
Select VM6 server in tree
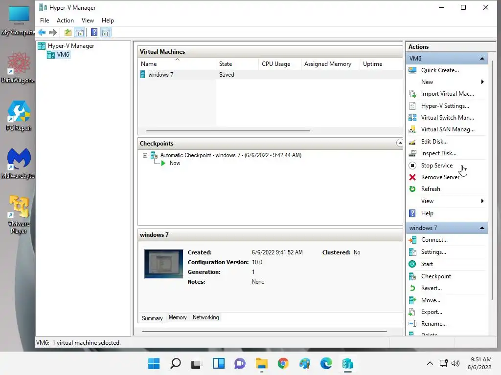coord(59,55)
